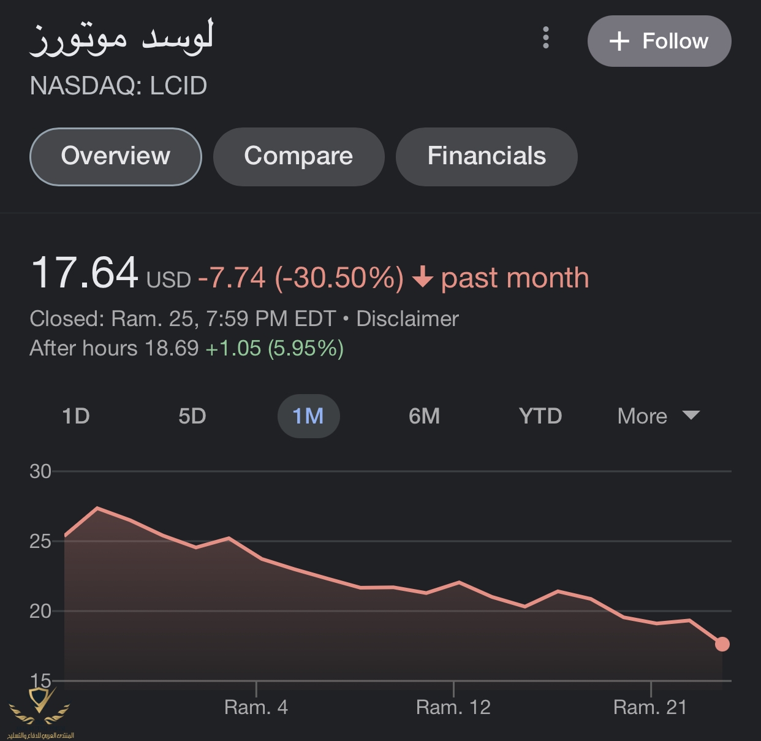Open the Financials tab
The image size is (761, 741).
(x=487, y=156)
